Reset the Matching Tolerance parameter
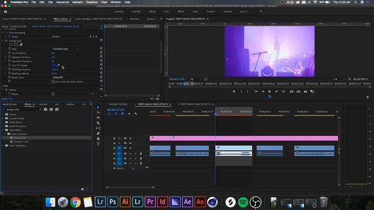This screenshot has width=374, height=210. (x=101, y=69)
